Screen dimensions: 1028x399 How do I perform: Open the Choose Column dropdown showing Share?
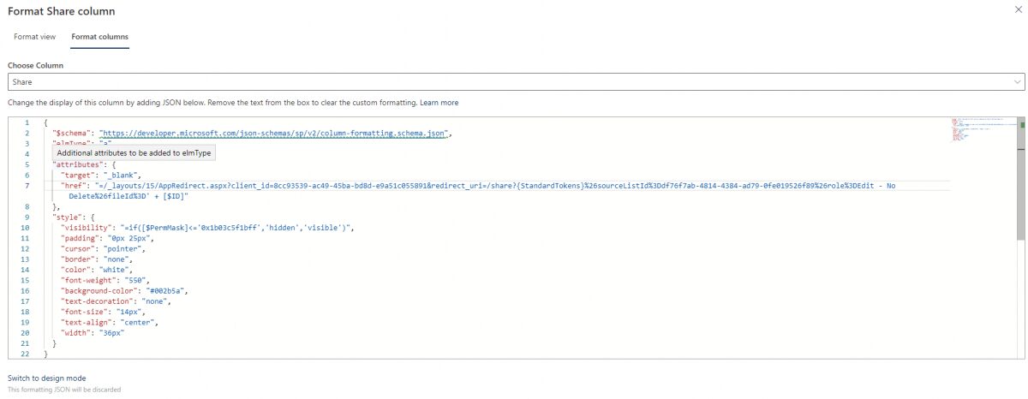(516, 82)
